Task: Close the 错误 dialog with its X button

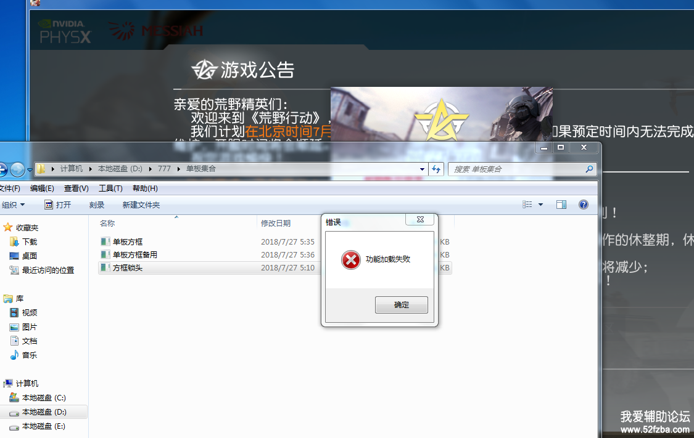Action: point(420,220)
